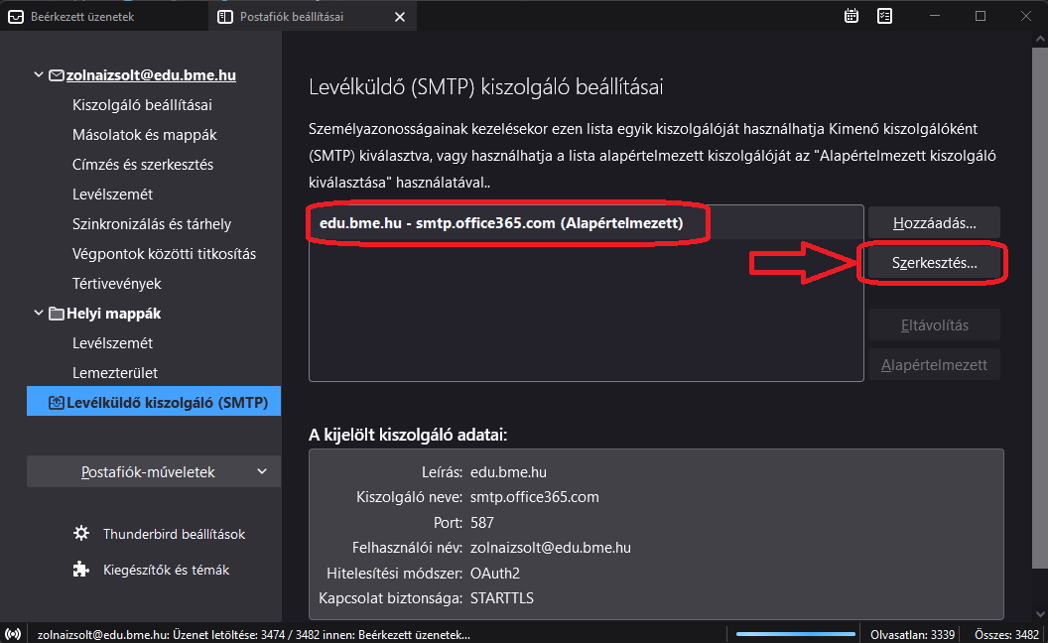Minimize the Thunderbird window
The width and height of the screenshot is (1048, 643).
coord(935,16)
